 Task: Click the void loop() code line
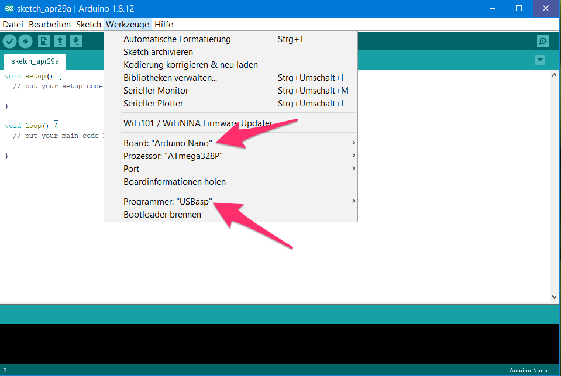32,126
